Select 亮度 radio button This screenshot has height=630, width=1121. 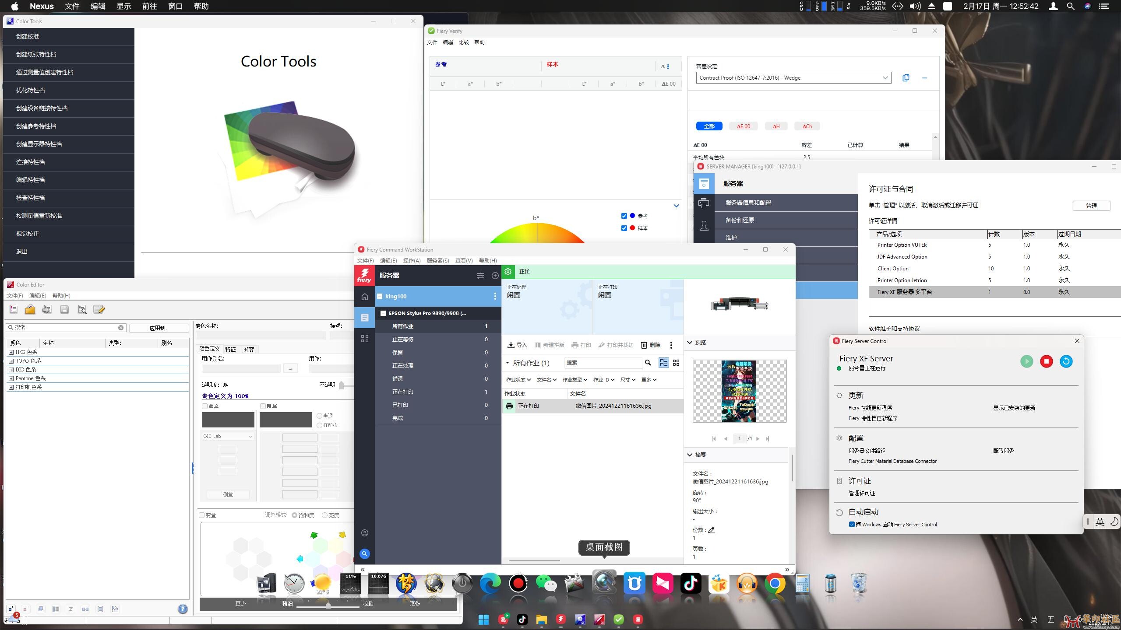click(x=324, y=515)
